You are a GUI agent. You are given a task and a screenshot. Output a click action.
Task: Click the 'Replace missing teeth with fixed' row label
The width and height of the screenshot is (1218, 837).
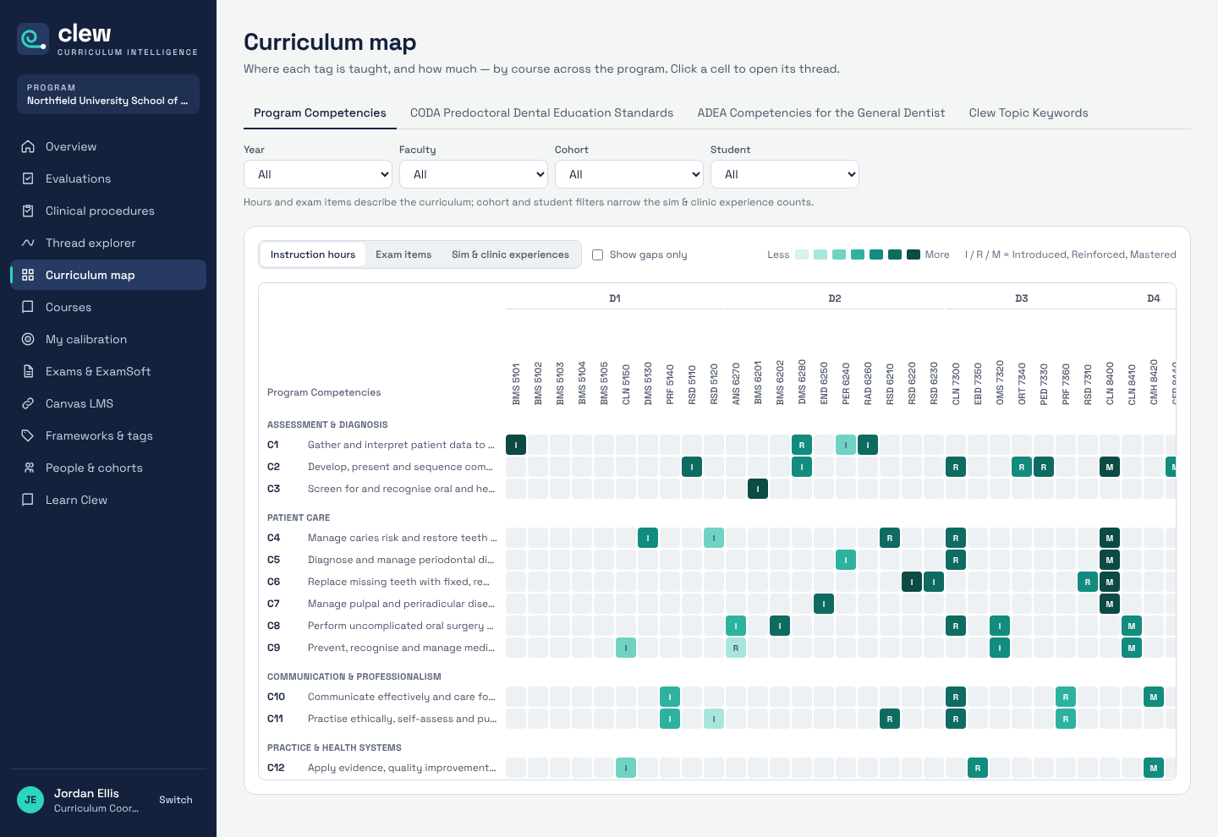(x=399, y=582)
